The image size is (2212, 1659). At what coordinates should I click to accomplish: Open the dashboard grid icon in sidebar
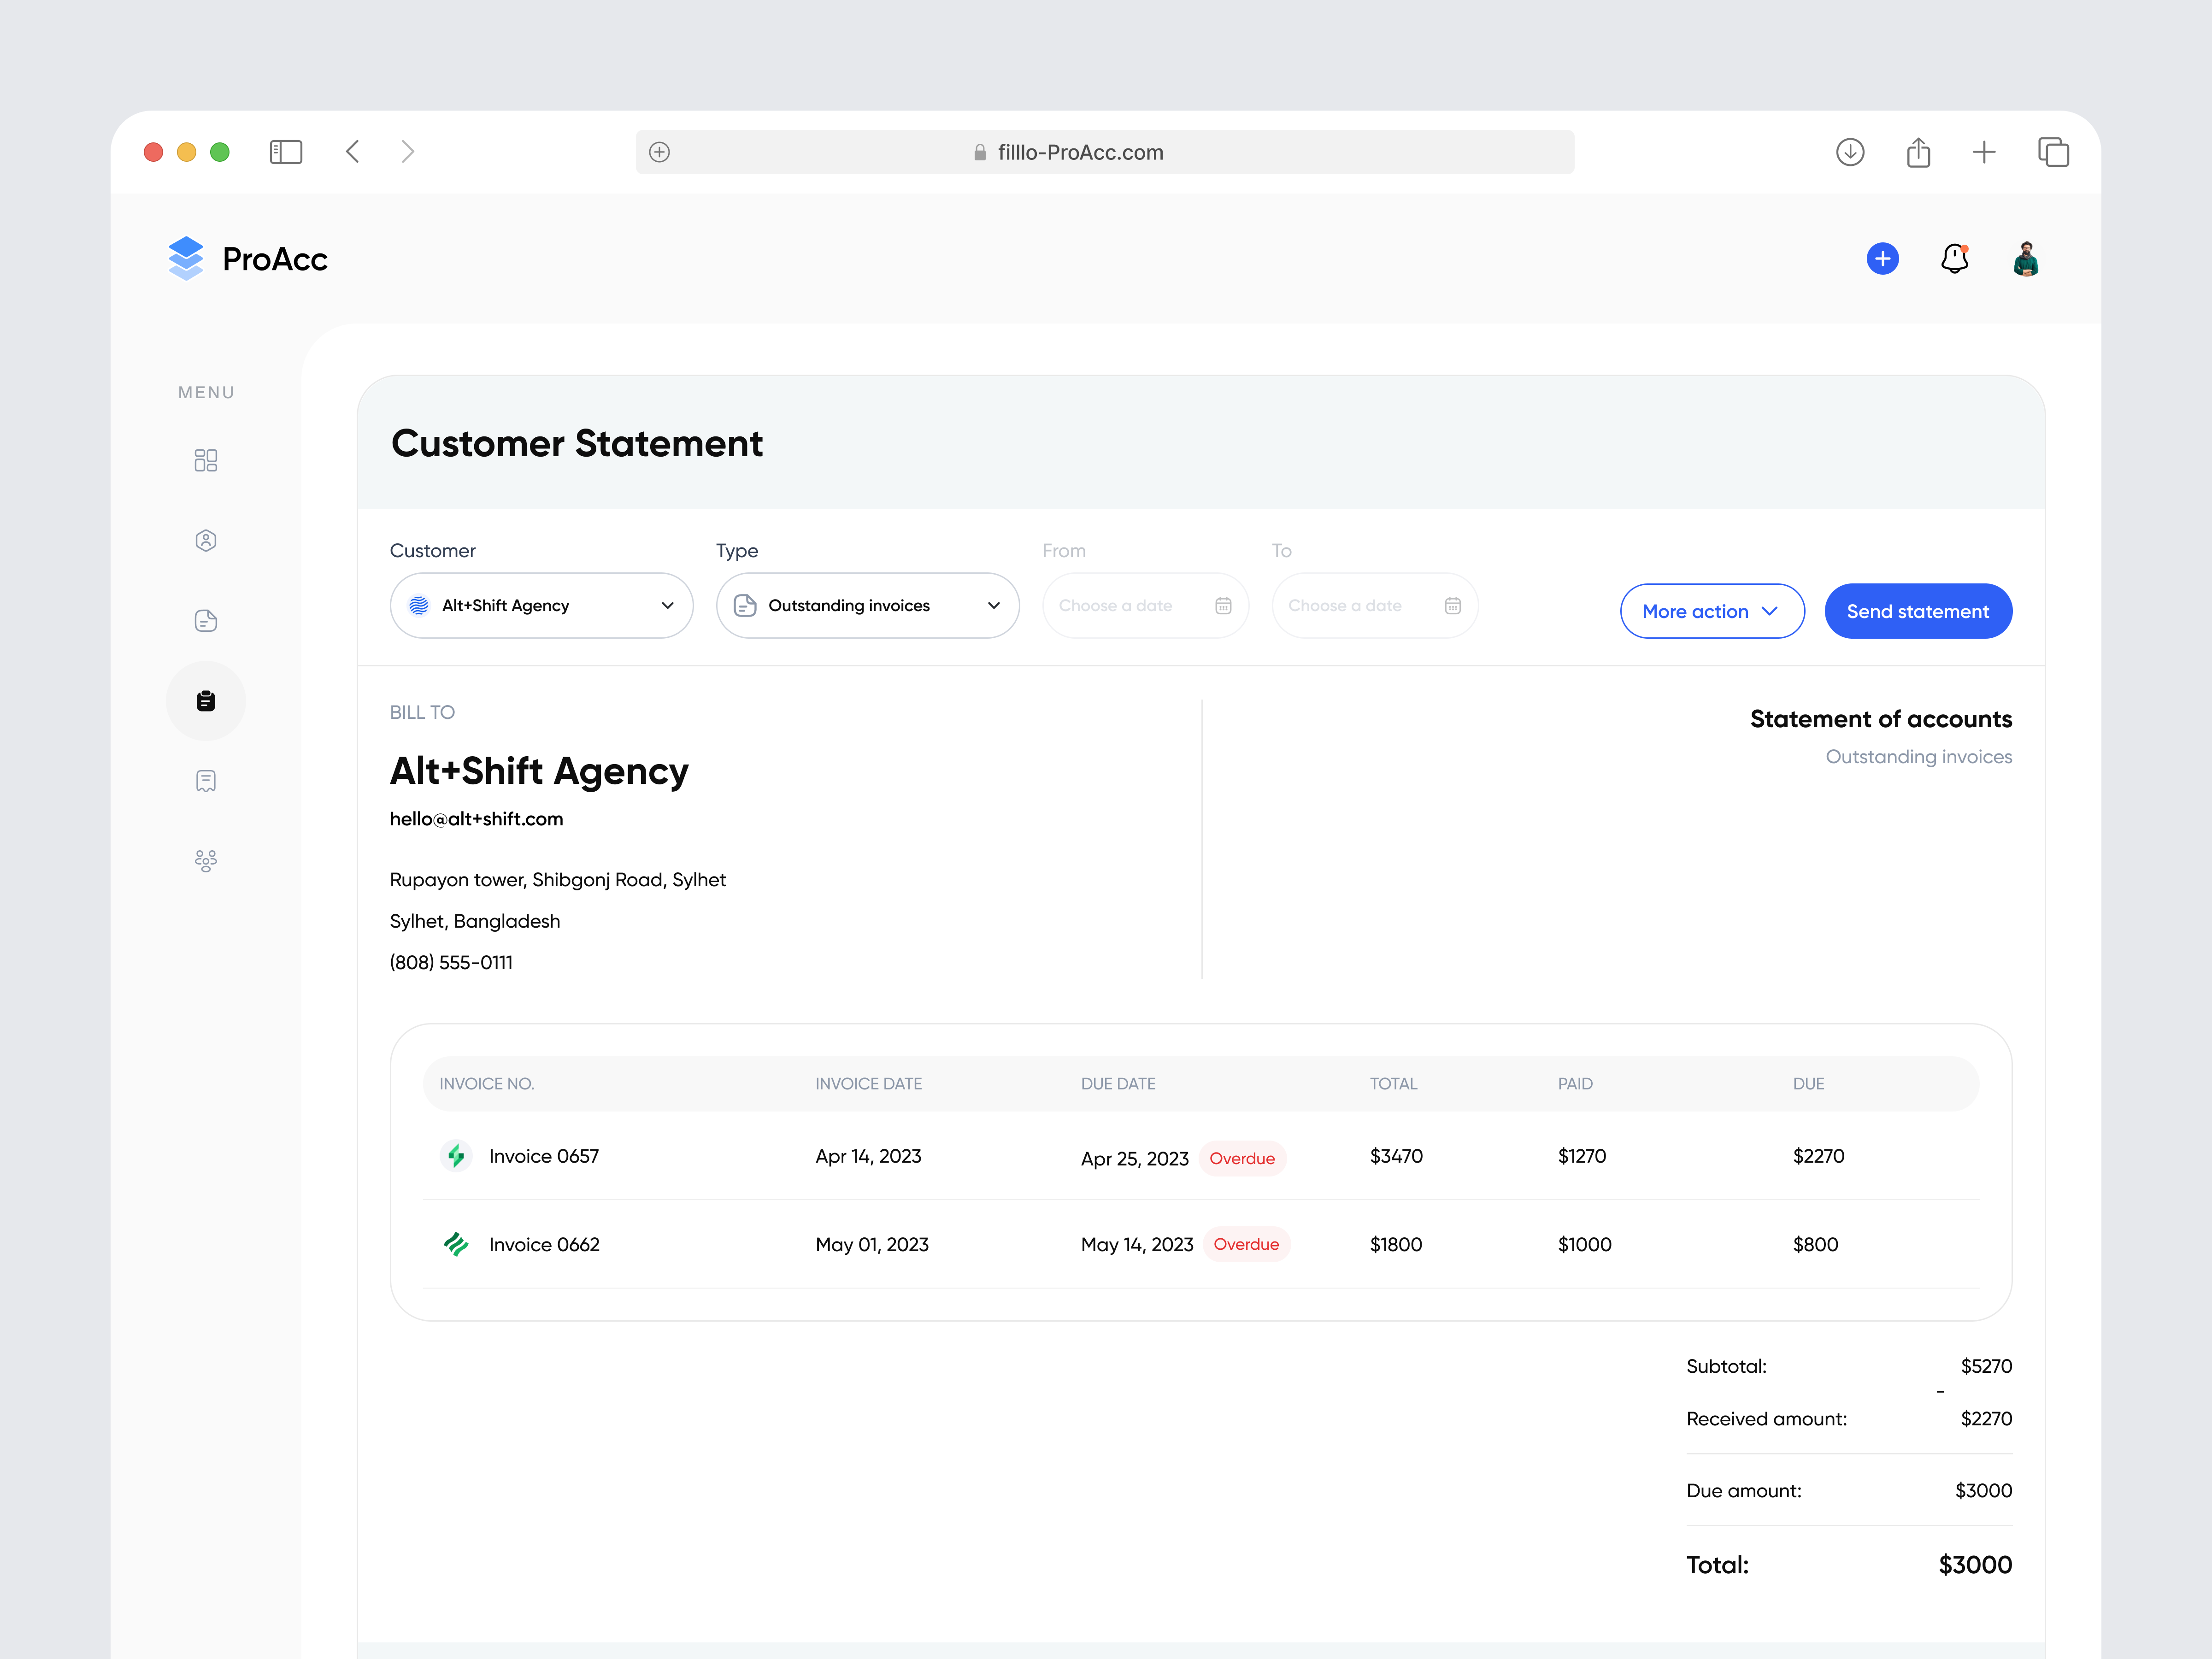[205, 460]
